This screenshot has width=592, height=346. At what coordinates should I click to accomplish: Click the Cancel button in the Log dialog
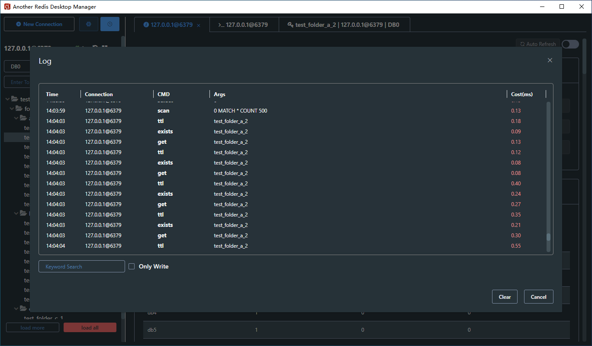(539, 297)
